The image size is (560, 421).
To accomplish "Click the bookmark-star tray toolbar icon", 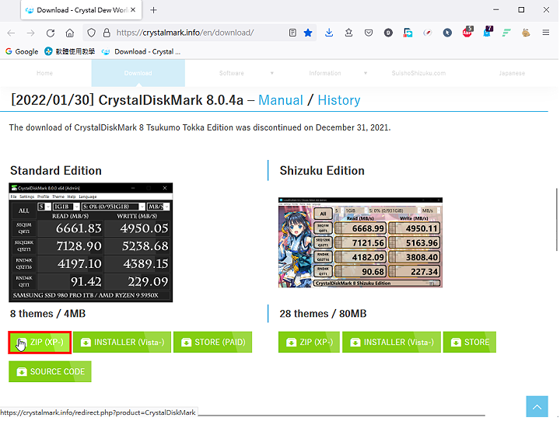I will (348, 33).
